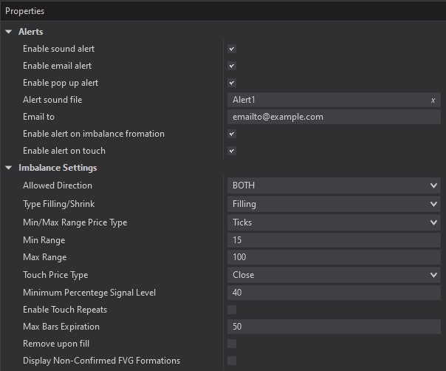Open the Type Filling/Shrink dropdown
Screen dimensions: 446x371
[334, 204]
